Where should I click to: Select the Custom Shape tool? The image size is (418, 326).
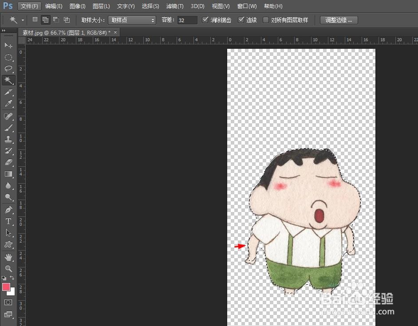point(8,244)
